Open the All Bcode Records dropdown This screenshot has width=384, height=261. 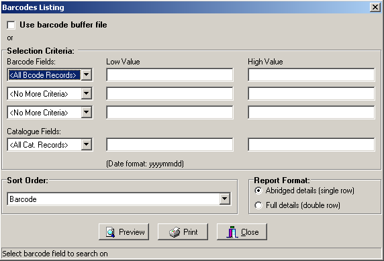[x=87, y=74]
